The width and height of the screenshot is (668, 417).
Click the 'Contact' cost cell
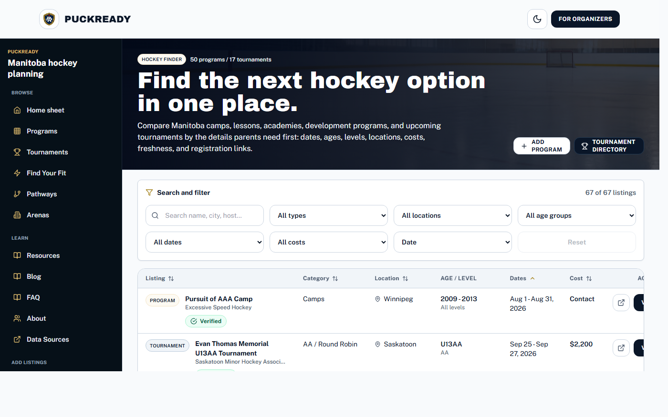tap(582, 299)
